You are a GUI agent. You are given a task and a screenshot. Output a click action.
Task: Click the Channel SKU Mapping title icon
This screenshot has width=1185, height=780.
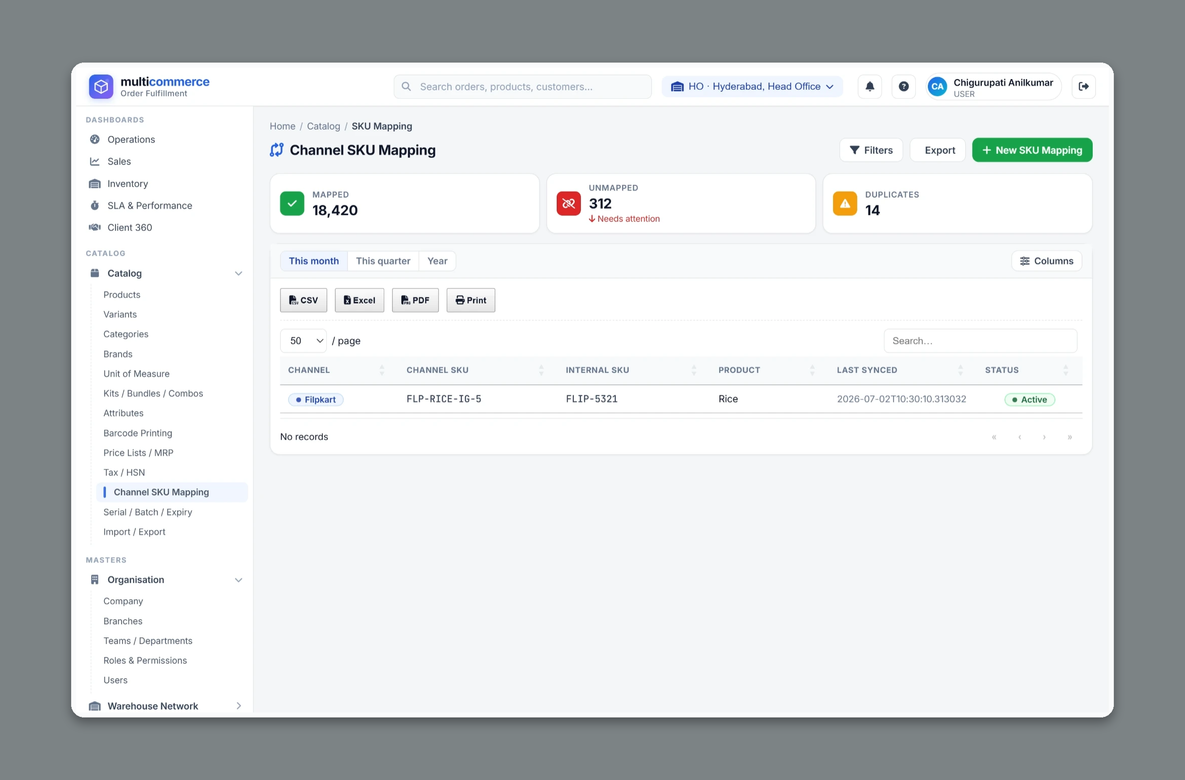coord(276,150)
